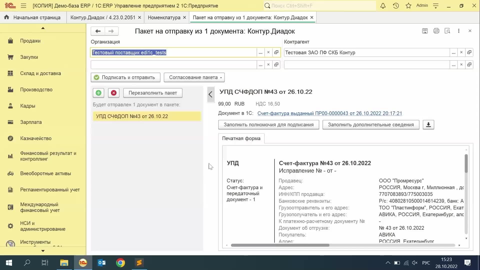The width and height of the screenshot is (480, 270).
Task: Open selection list for Организация field
Action: (x=260, y=52)
